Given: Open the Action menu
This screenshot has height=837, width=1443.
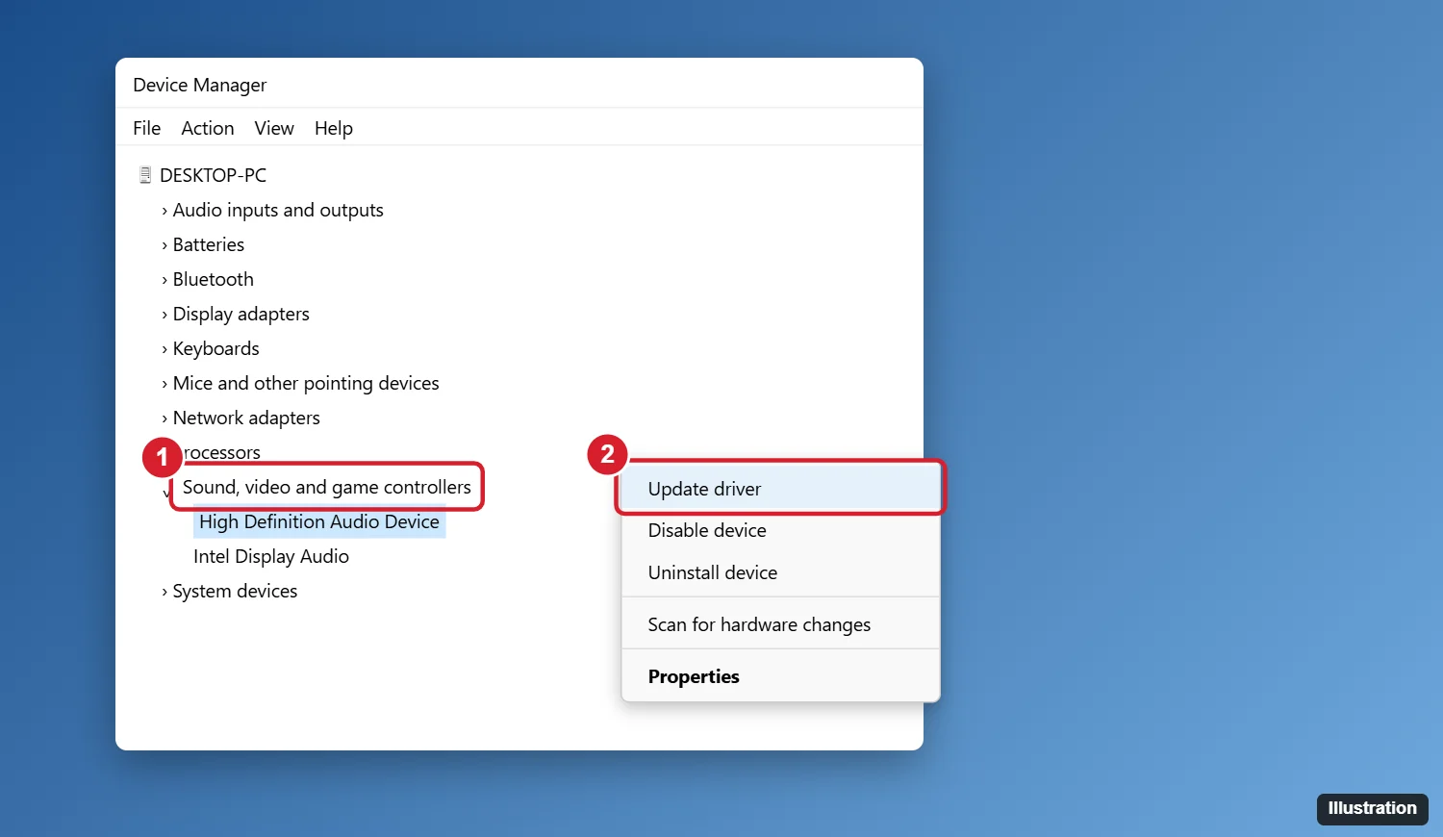Looking at the screenshot, I should [208, 128].
